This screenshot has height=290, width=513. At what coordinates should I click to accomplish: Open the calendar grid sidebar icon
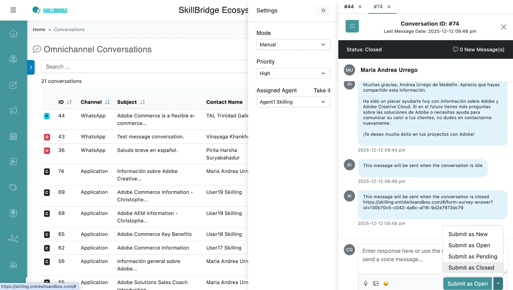[x=13, y=136]
